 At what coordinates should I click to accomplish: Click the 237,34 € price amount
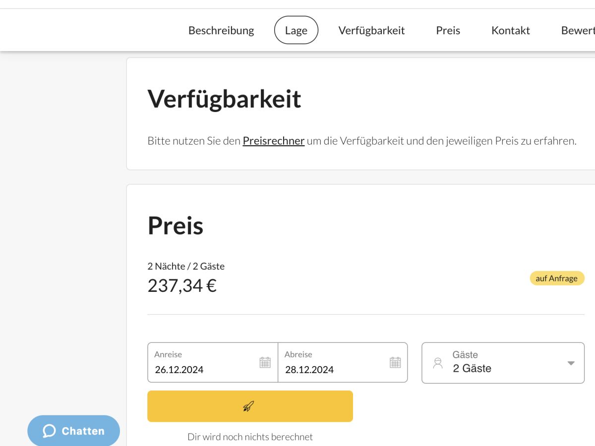click(182, 285)
